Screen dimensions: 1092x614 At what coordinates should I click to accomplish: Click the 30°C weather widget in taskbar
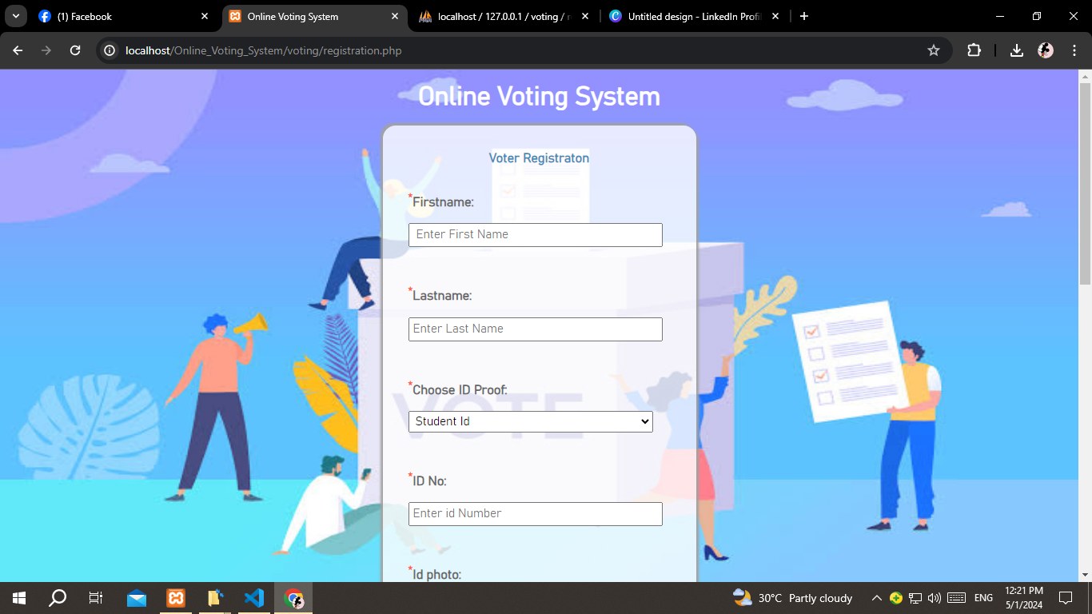click(787, 597)
